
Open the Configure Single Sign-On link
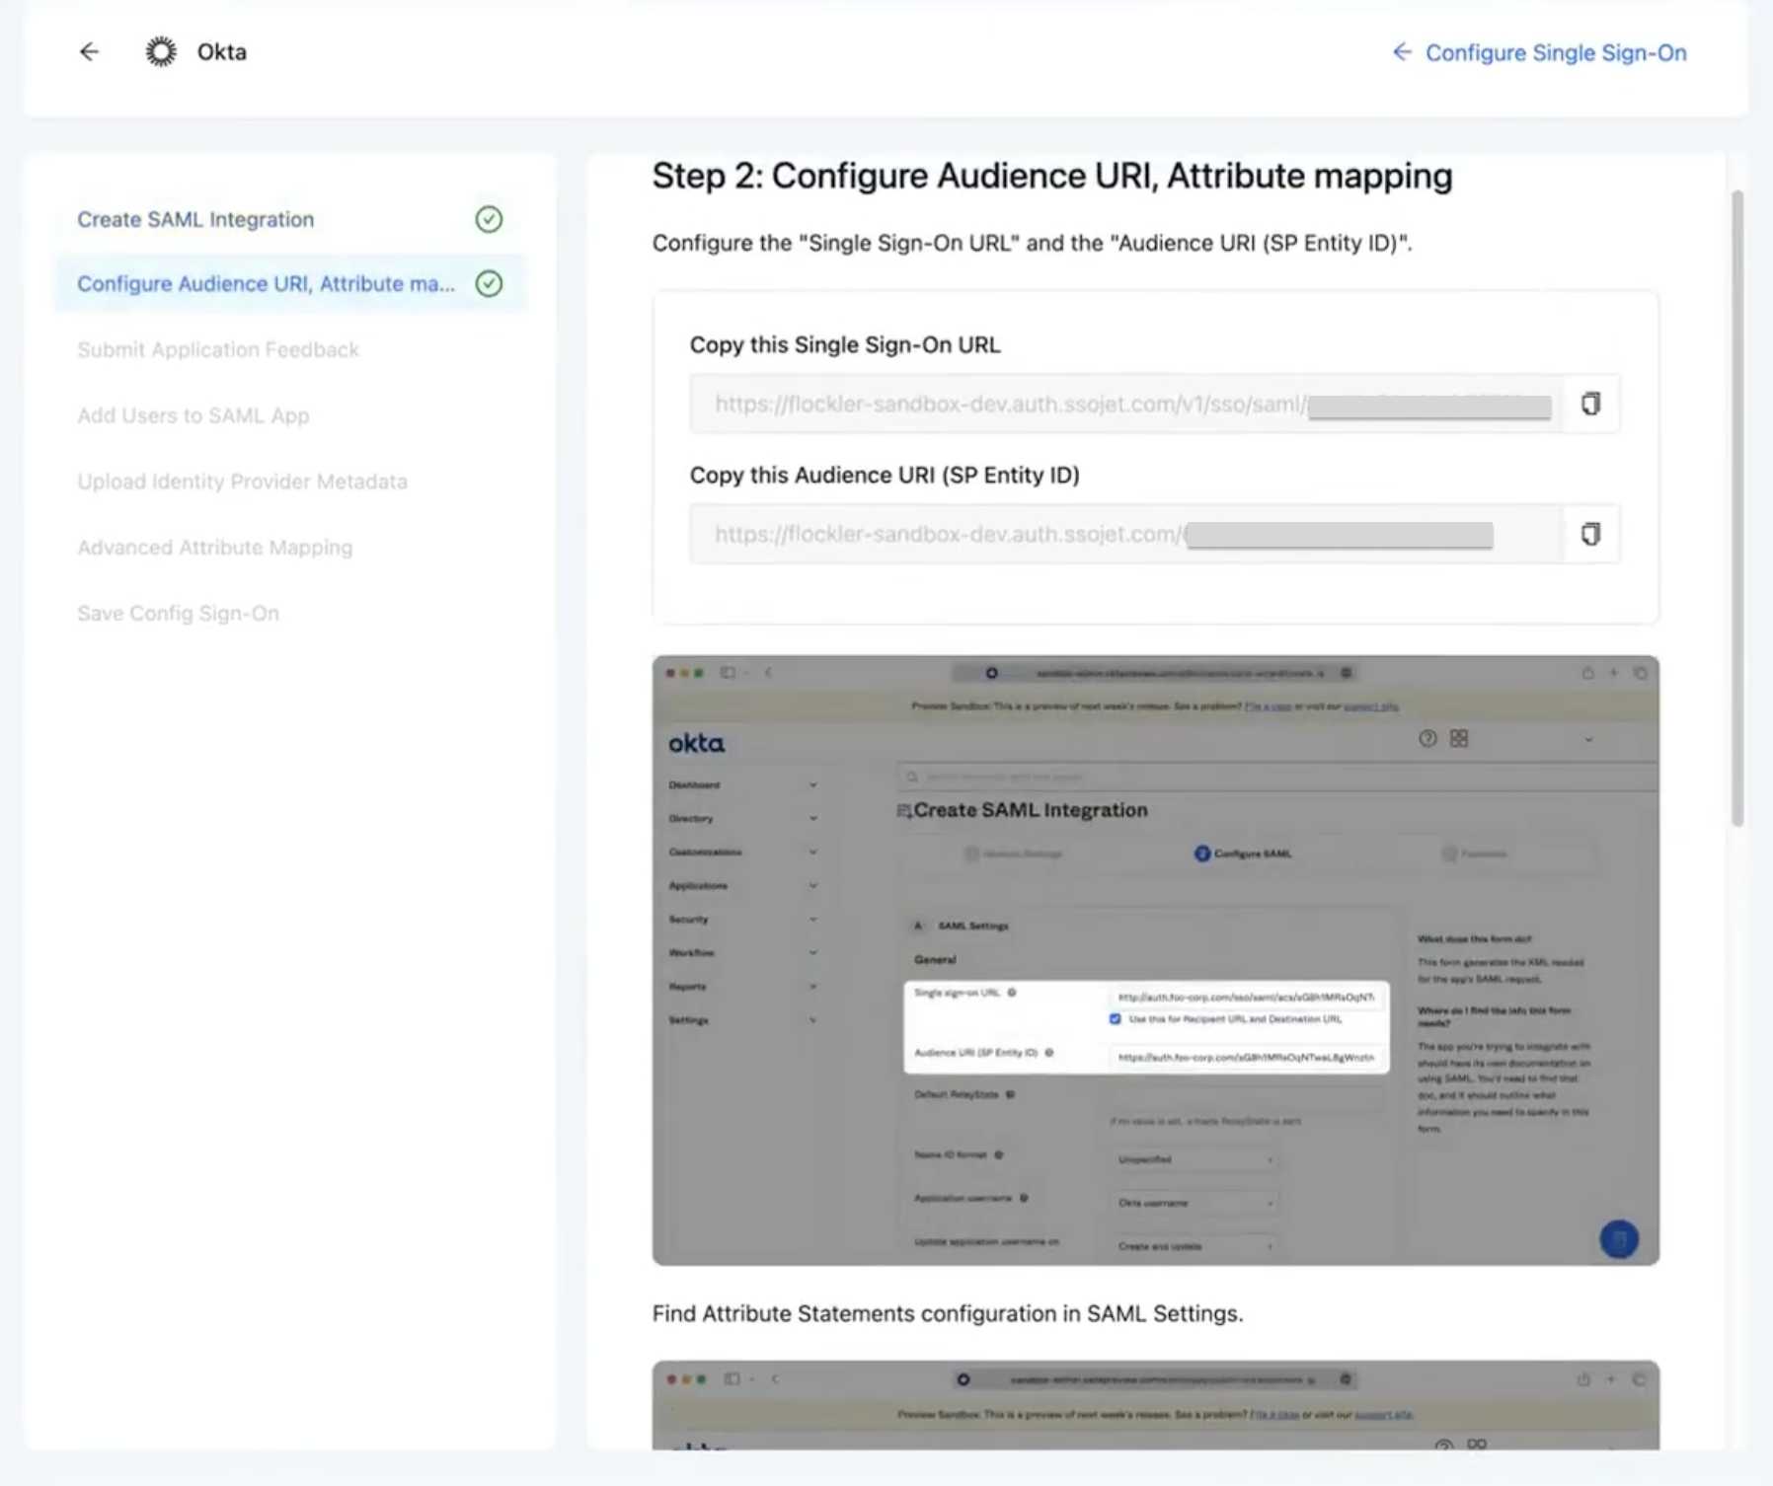1539,52
